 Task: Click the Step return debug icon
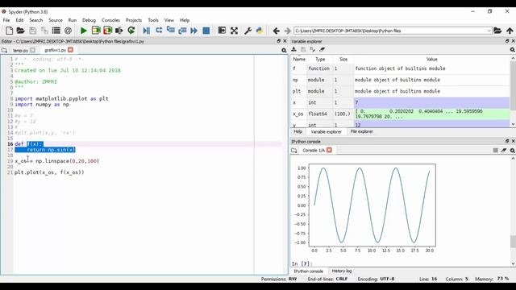(x=182, y=31)
